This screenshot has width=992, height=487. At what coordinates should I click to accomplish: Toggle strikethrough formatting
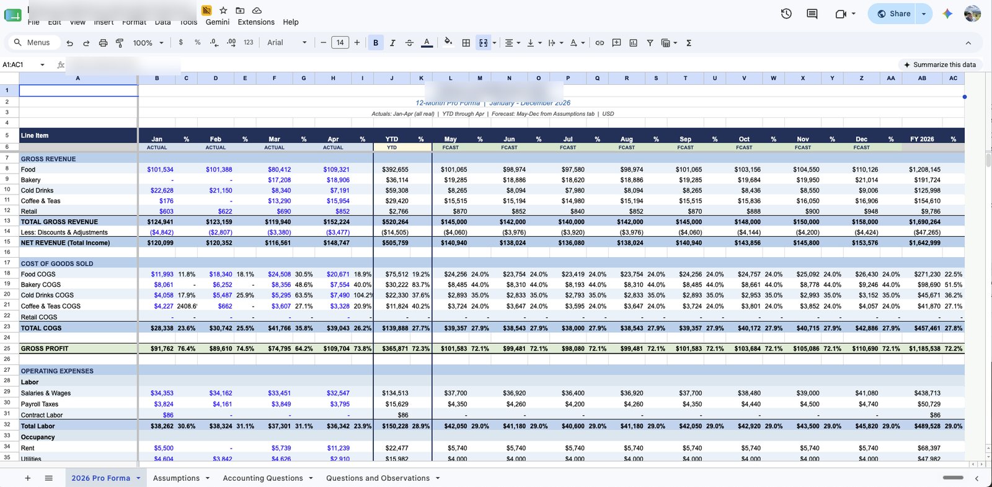(409, 43)
